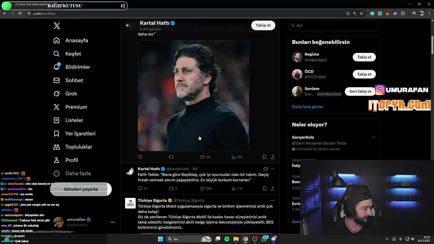434x244 pixels.
Task: Follow Kartal Hattı with Takip et button
Action: coord(263,25)
